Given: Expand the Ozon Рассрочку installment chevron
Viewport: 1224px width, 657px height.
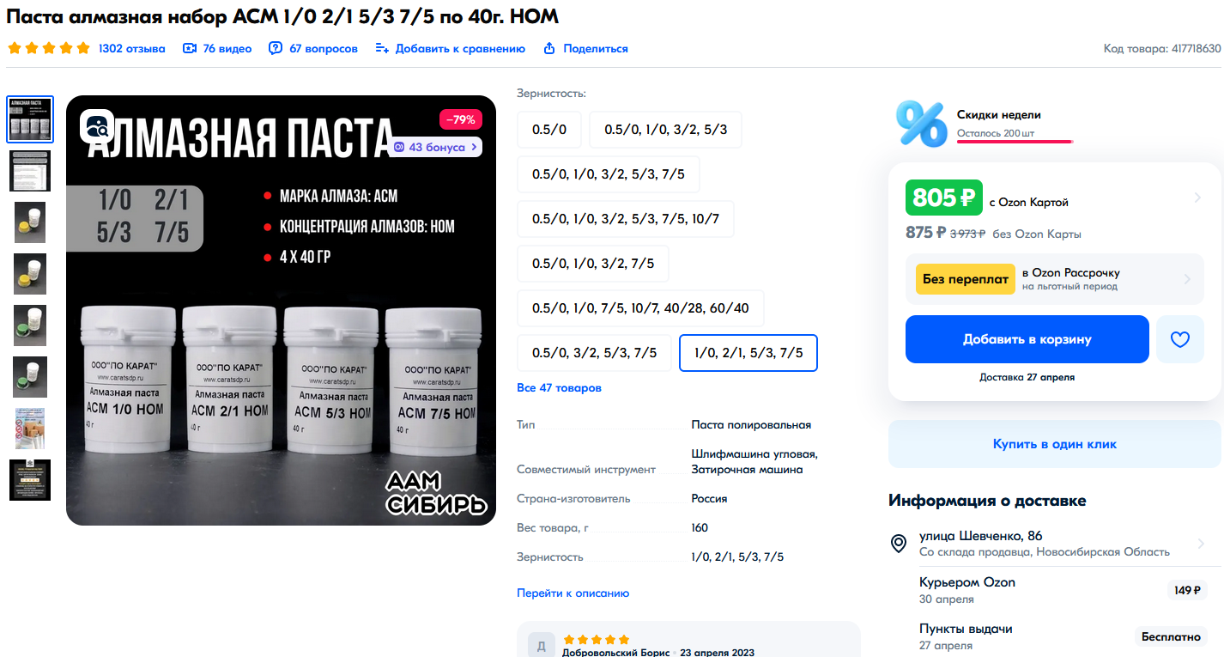Looking at the screenshot, I should click(x=1188, y=279).
